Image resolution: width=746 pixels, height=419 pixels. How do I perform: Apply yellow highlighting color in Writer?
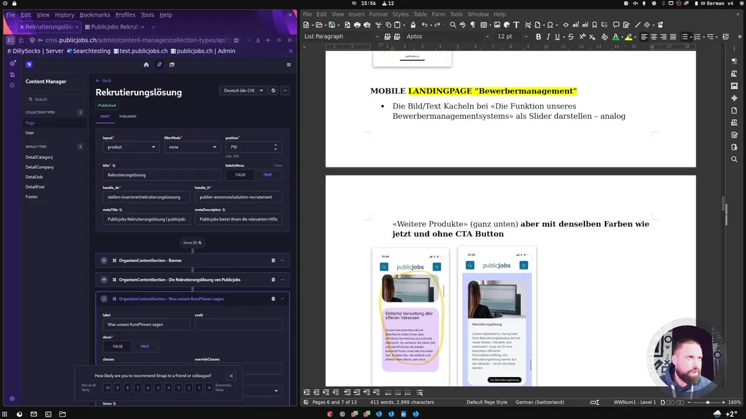pos(629,37)
